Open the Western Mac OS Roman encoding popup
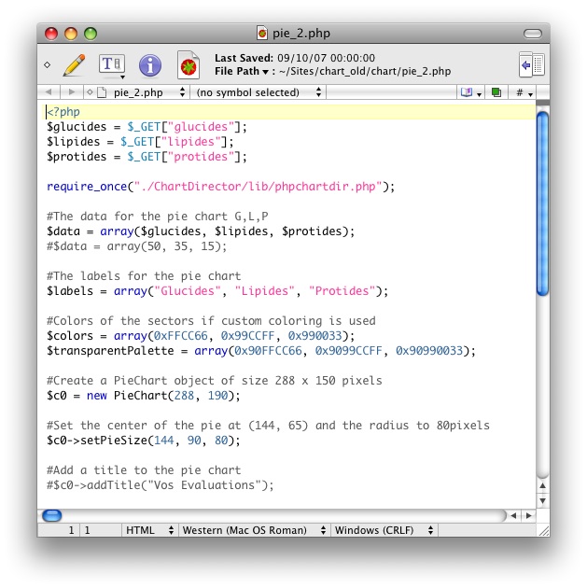This screenshot has width=587, height=588. 254,530
